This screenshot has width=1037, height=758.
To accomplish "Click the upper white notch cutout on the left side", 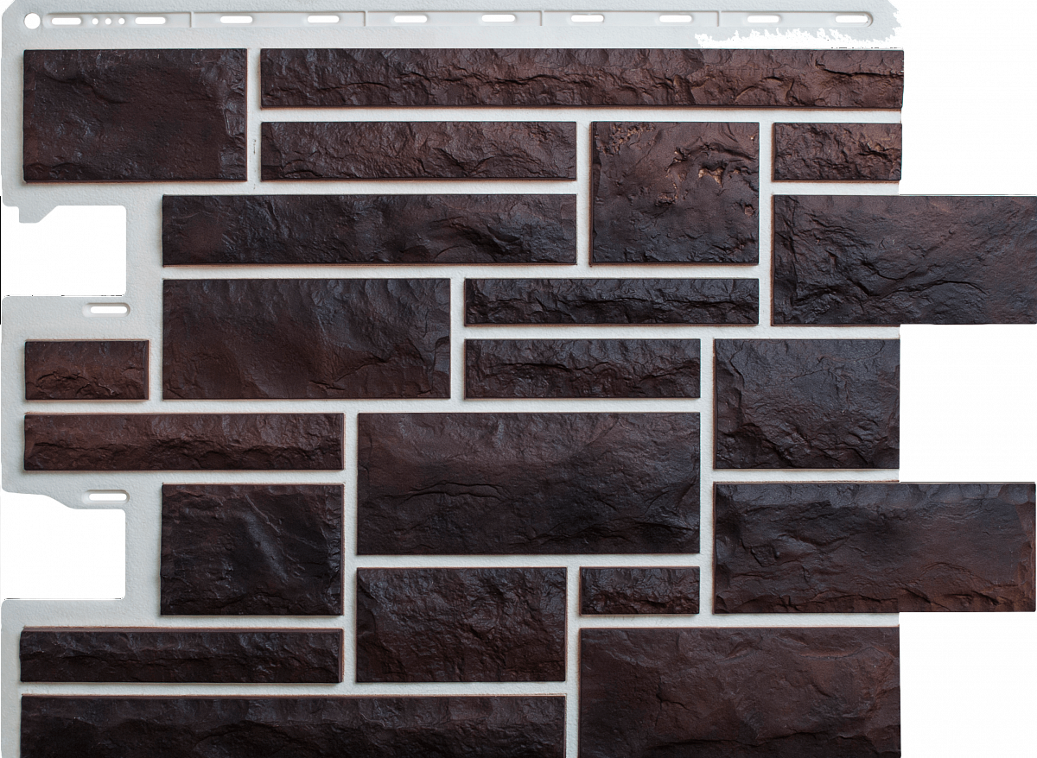I will click(x=63, y=251).
